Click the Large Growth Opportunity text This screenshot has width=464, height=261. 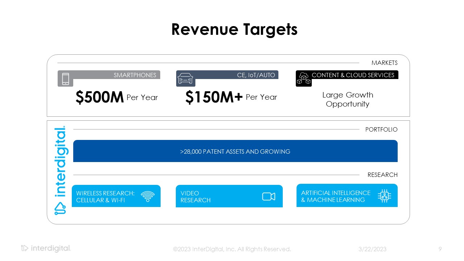(348, 99)
